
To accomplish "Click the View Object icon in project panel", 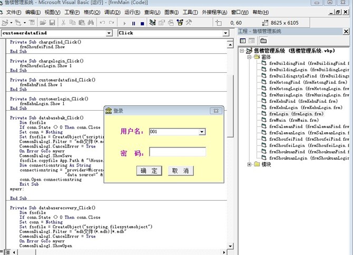I will pyautogui.click(x=251, y=41).
